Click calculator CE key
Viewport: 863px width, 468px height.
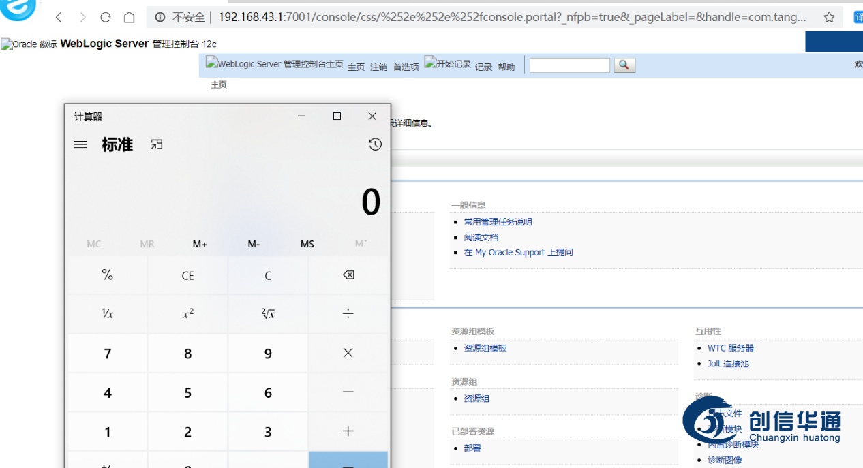tap(187, 275)
